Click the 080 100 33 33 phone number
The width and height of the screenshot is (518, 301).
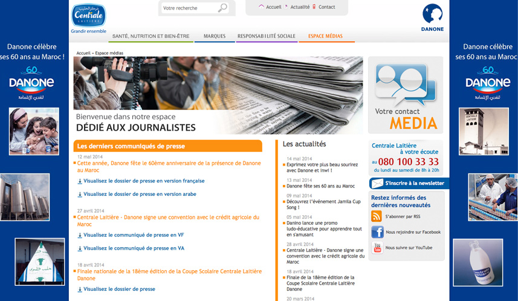(x=409, y=161)
